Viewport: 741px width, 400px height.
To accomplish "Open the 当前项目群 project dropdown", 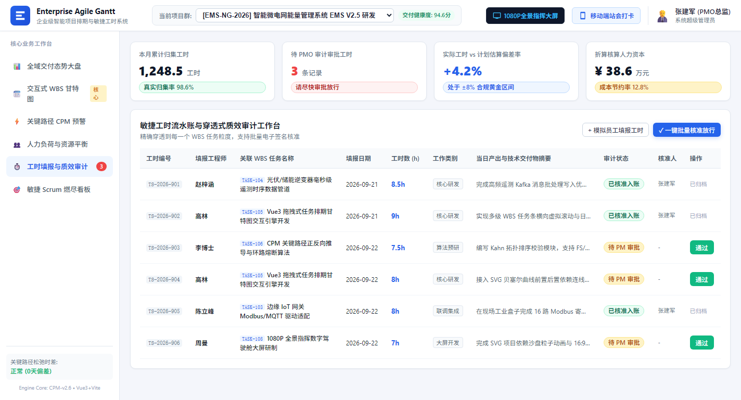I will (x=295, y=16).
